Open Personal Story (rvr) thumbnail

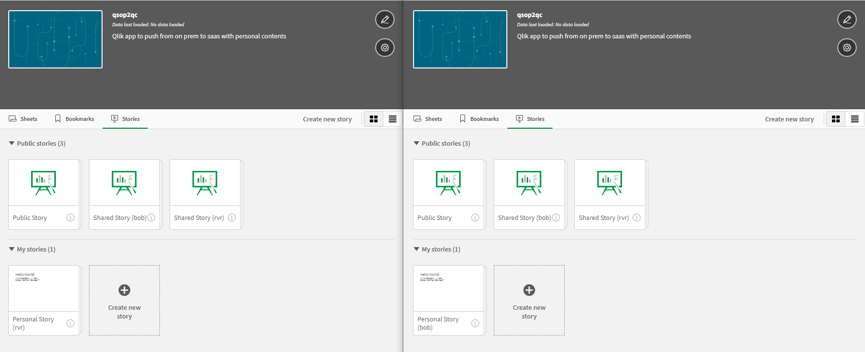[44, 288]
